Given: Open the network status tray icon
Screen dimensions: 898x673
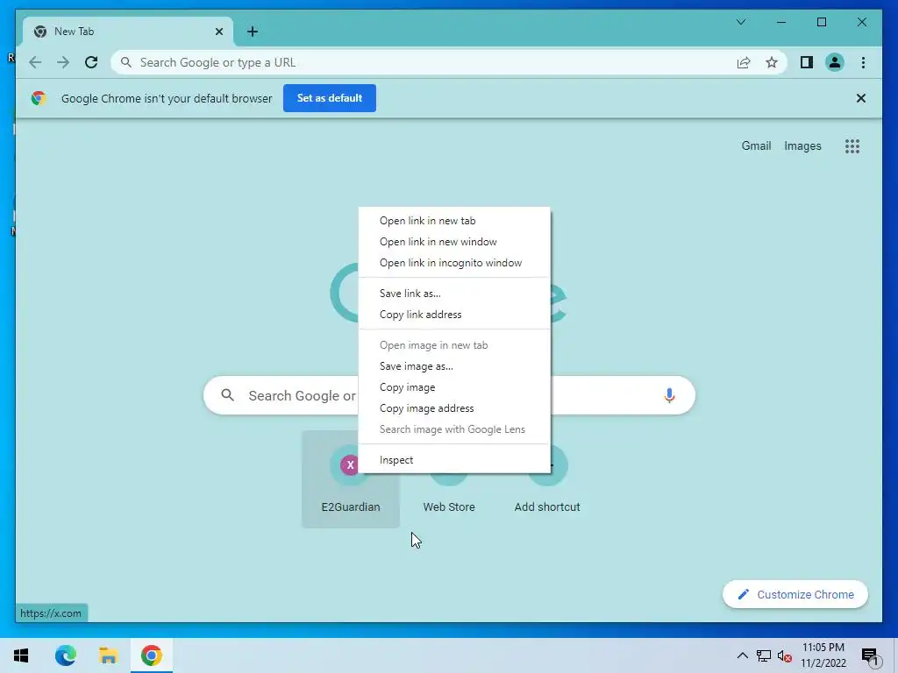Looking at the screenshot, I should pos(764,655).
